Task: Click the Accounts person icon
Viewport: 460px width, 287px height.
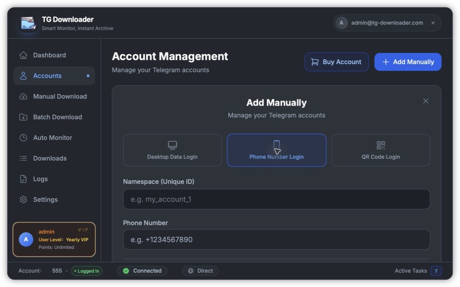Action: point(23,76)
